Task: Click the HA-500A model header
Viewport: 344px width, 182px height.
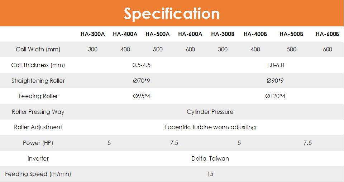Action: click(158, 34)
